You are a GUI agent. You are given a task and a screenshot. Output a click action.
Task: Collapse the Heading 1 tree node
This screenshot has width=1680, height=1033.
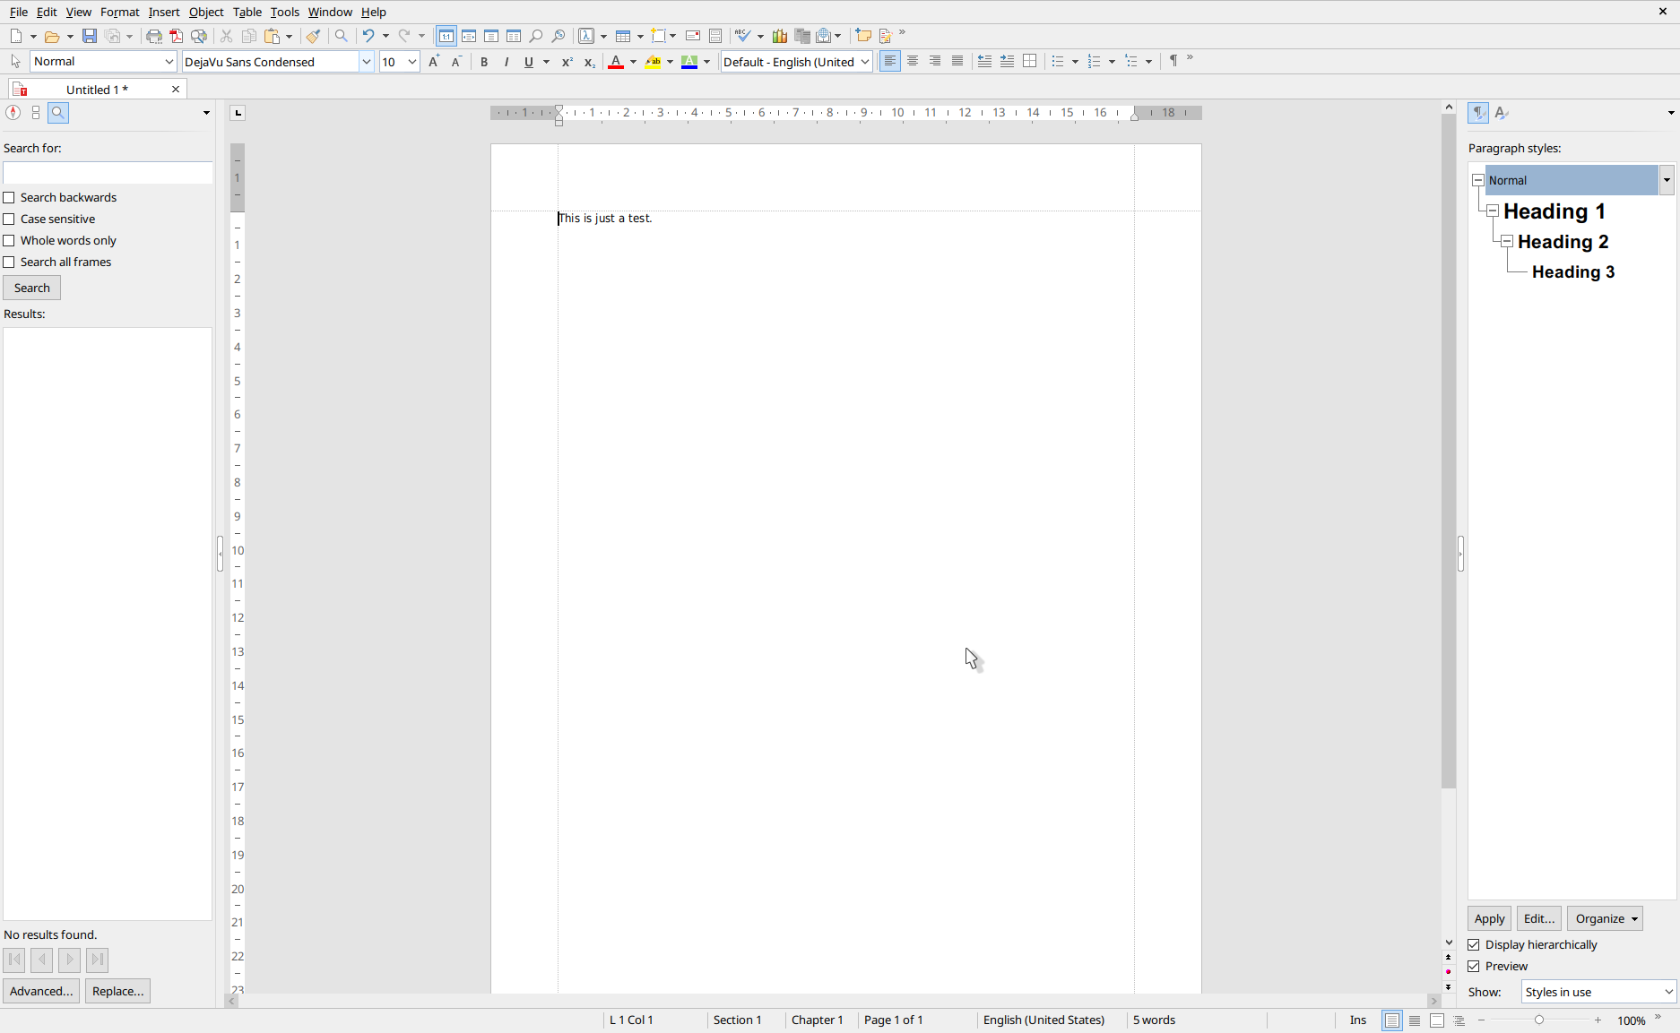point(1493,211)
